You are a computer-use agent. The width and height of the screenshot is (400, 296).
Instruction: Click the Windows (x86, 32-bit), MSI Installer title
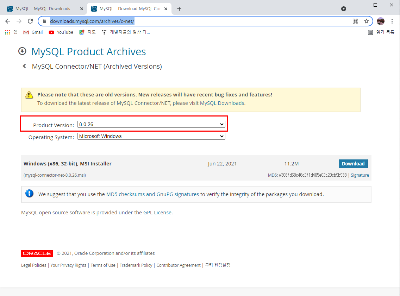pos(68,164)
